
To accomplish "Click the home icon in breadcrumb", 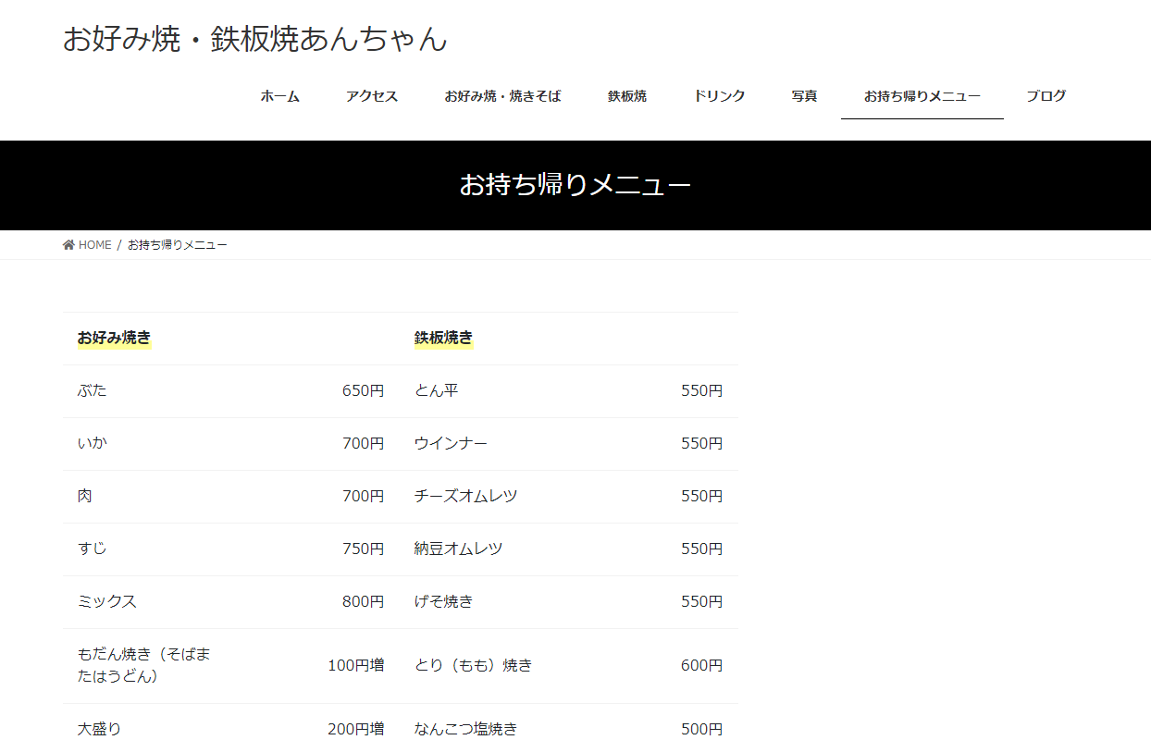I will [68, 245].
